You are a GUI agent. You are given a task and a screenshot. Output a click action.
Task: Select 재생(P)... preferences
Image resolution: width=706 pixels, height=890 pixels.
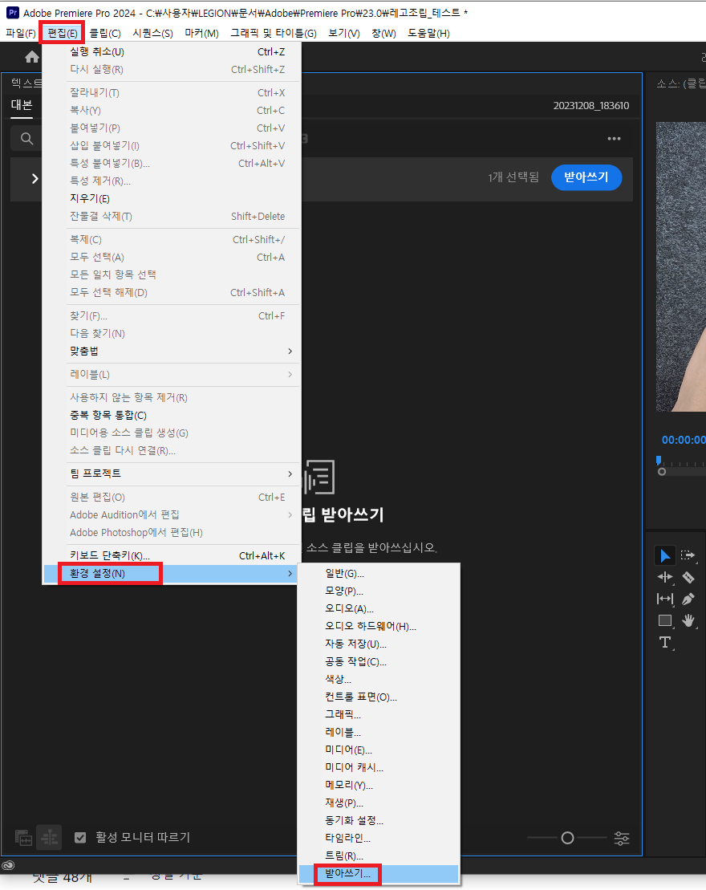point(379,803)
